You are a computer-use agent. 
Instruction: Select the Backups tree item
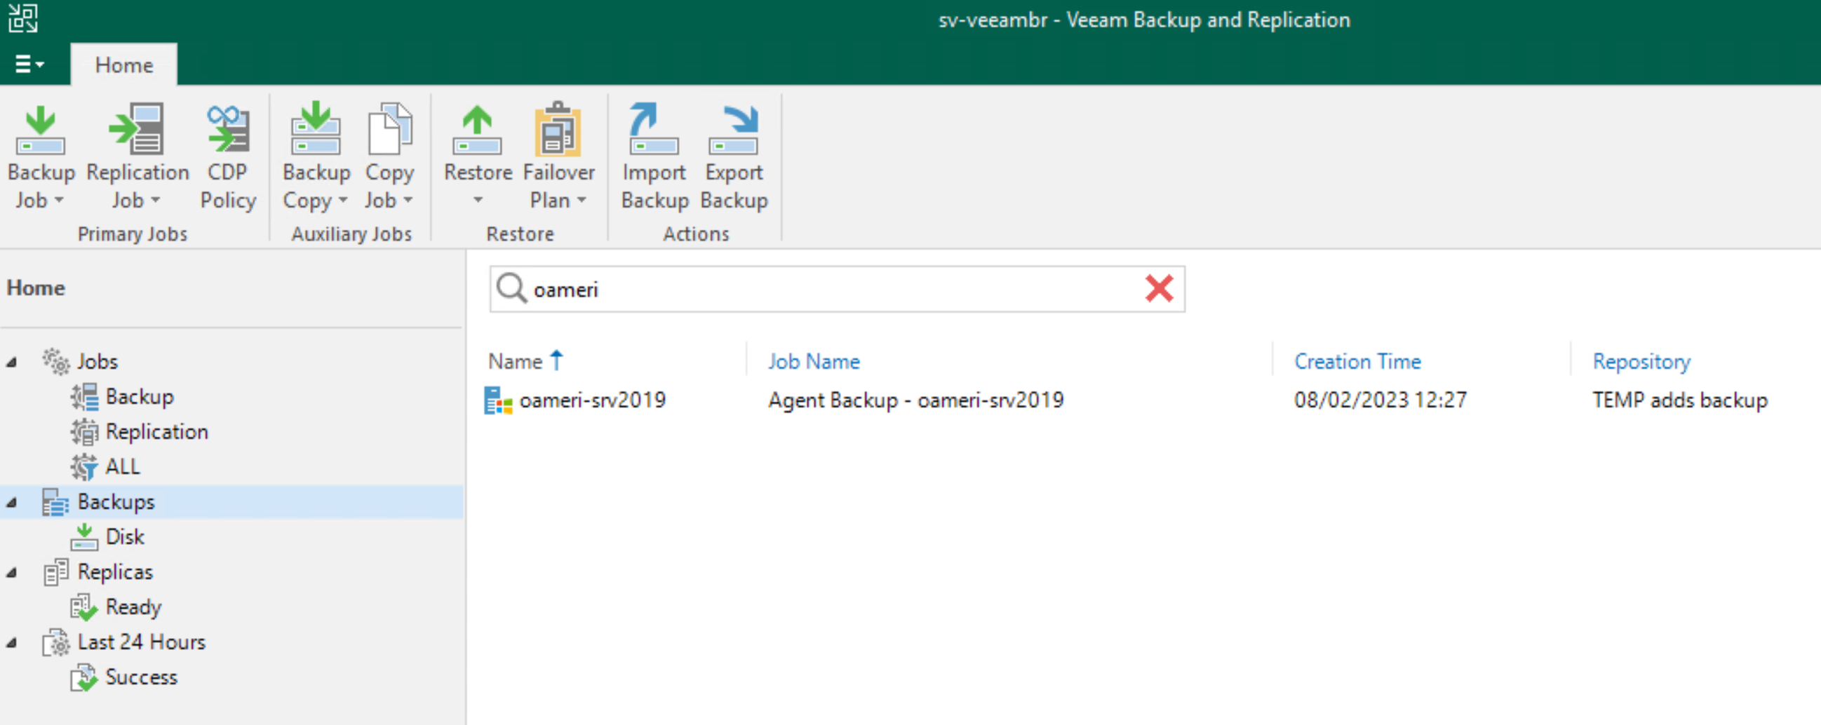coord(116,502)
